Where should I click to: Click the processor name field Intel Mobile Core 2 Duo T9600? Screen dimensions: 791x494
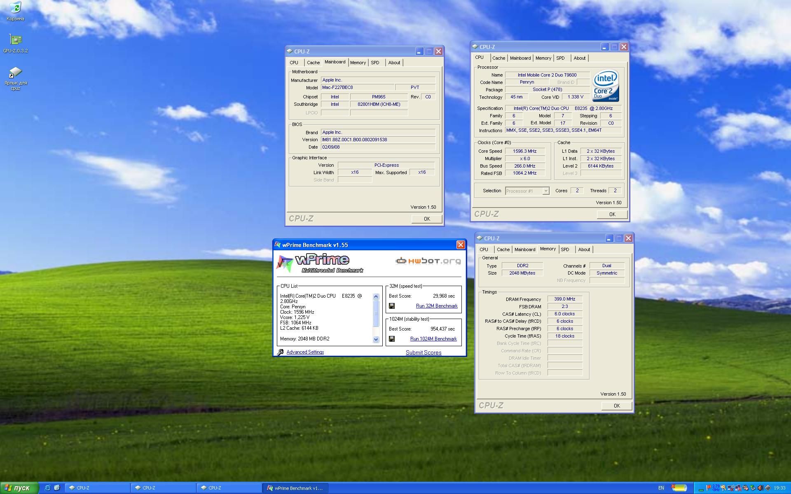pos(547,75)
